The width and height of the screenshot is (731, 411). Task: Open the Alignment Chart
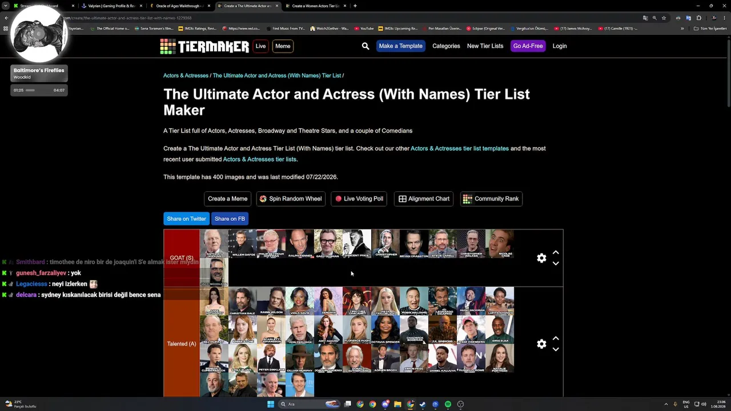(x=424, y=199)
